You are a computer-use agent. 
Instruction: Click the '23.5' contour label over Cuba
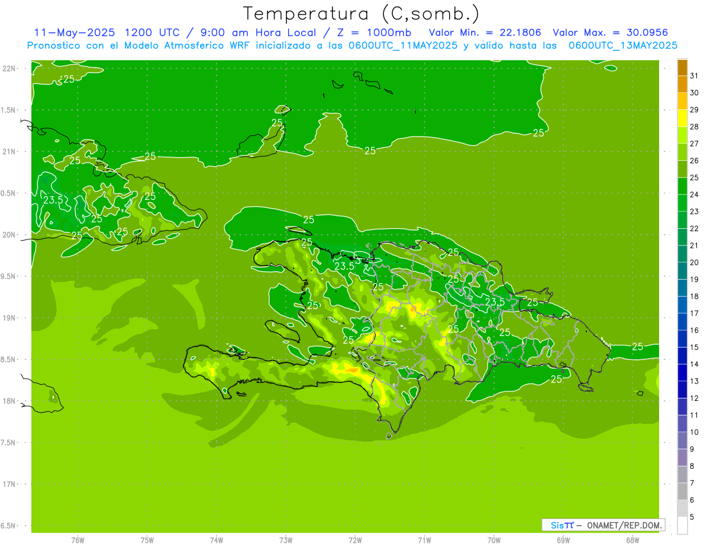[x=53, y=200]
